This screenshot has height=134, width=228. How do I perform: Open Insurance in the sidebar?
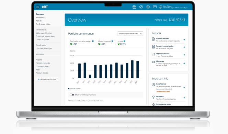pos(40,54)
